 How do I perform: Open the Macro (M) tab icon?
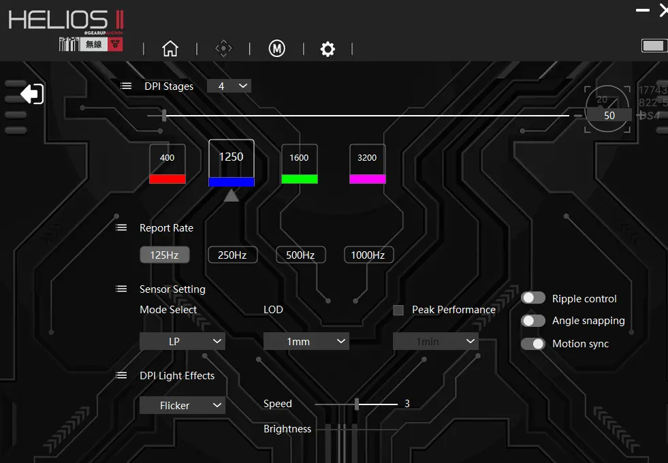tap(277, 48)
